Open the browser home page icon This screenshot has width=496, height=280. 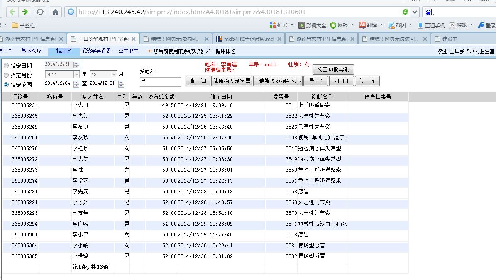(x=55, y=12)
